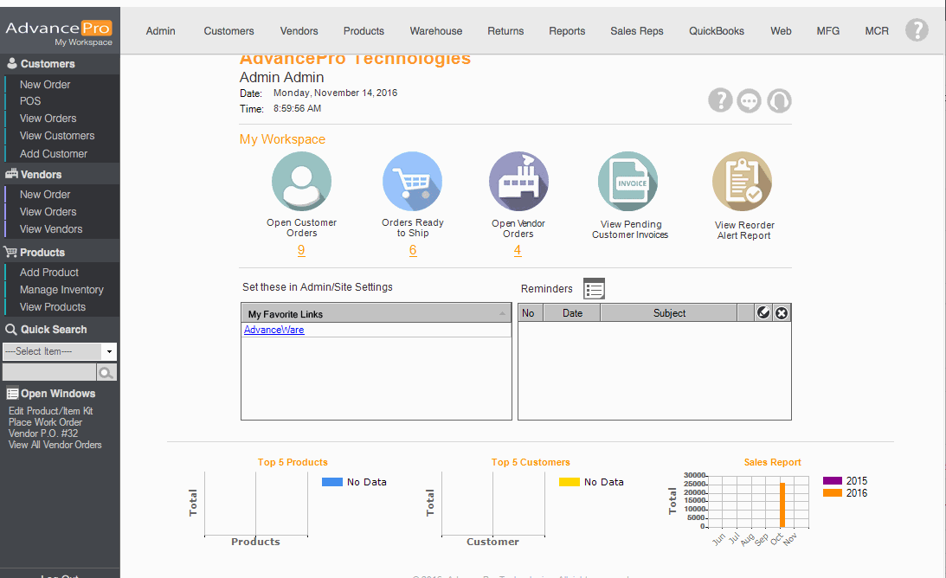Click the Quick Search magnifier button
The width and height of the screenshot is (946, 578).
106,373
